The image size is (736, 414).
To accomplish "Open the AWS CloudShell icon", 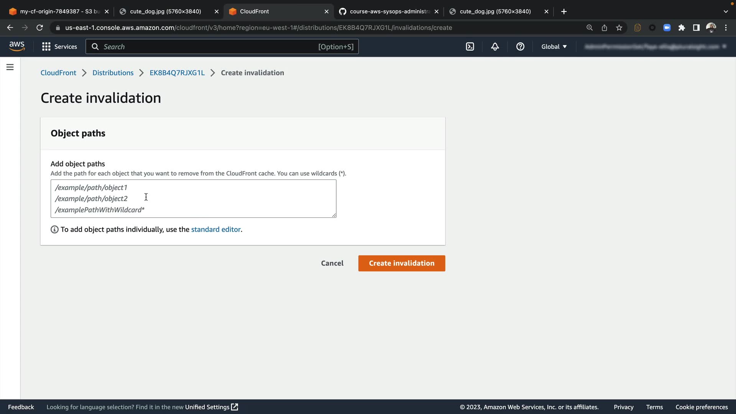I will [470, 47].
